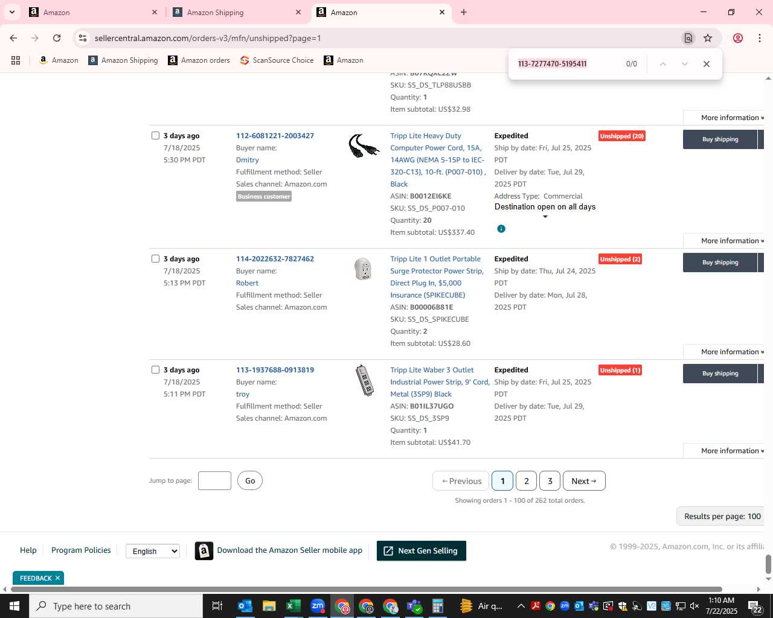Image resolution: width=773 pixels, height=618 pixels.
Task: Open Zoom from the taskbar
Action: pyautogui.click(x=318, y=606)
